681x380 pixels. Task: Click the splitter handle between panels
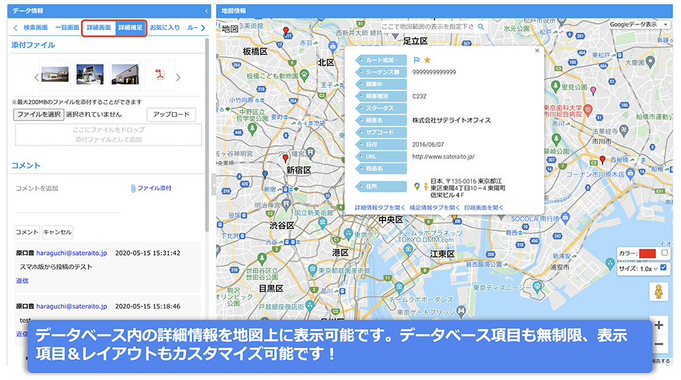(x=213, y=186)
